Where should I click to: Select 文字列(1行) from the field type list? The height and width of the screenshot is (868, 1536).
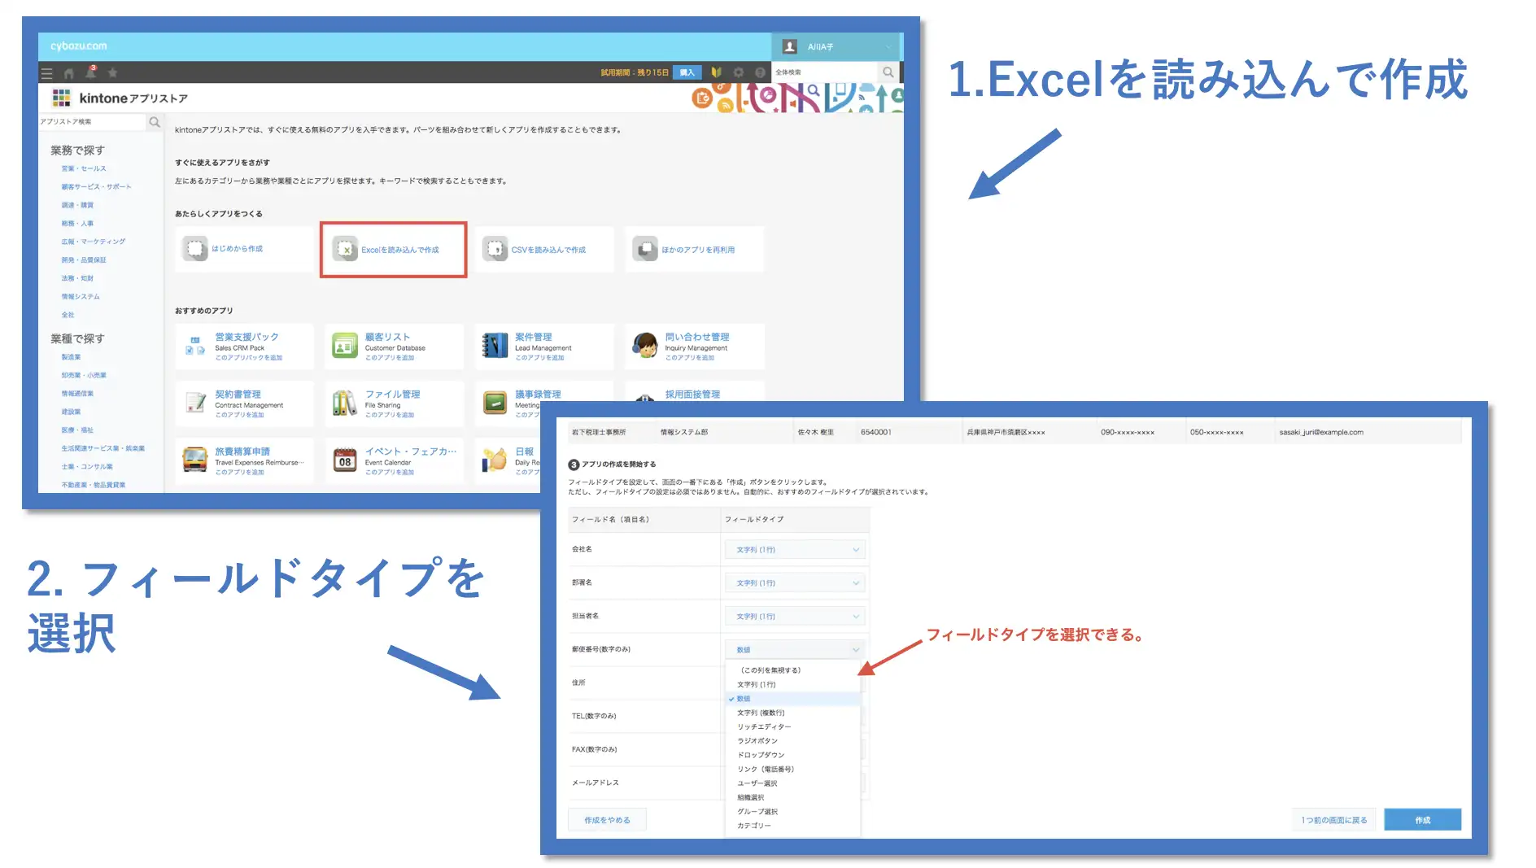coord(757,684)
